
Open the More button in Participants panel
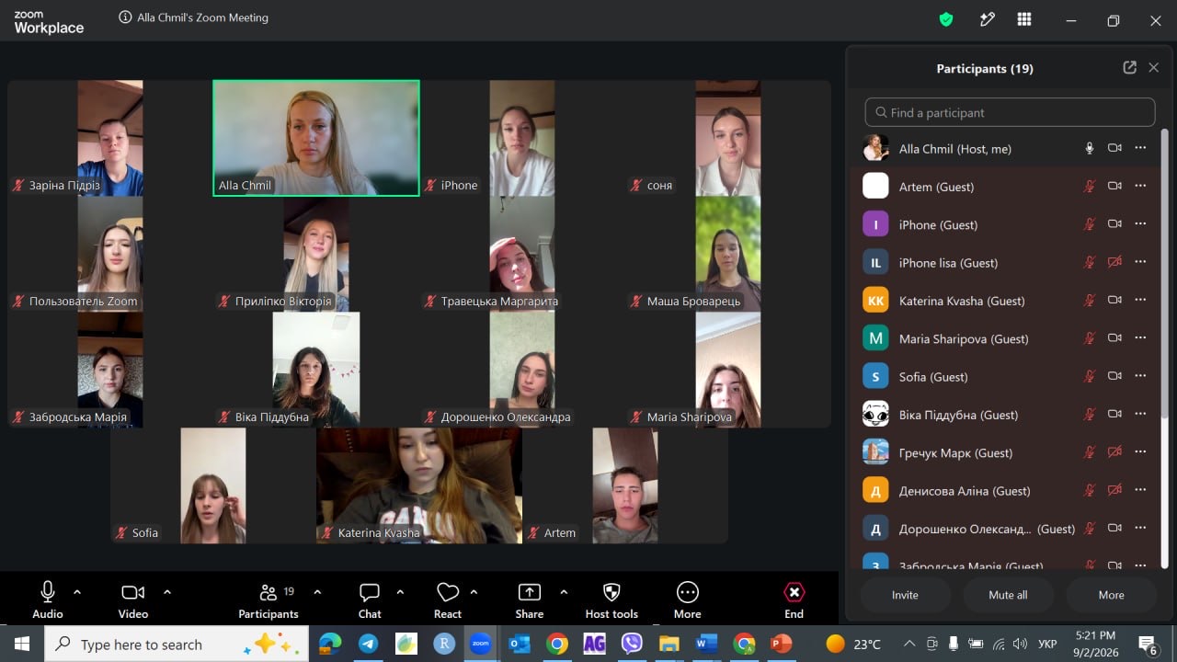point(1112,595)
